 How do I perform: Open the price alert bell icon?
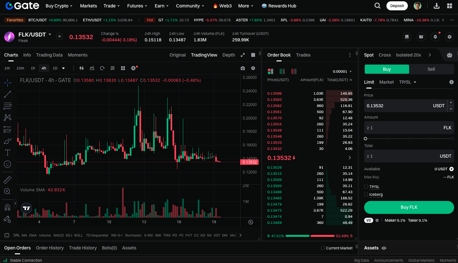coord(435,37)
